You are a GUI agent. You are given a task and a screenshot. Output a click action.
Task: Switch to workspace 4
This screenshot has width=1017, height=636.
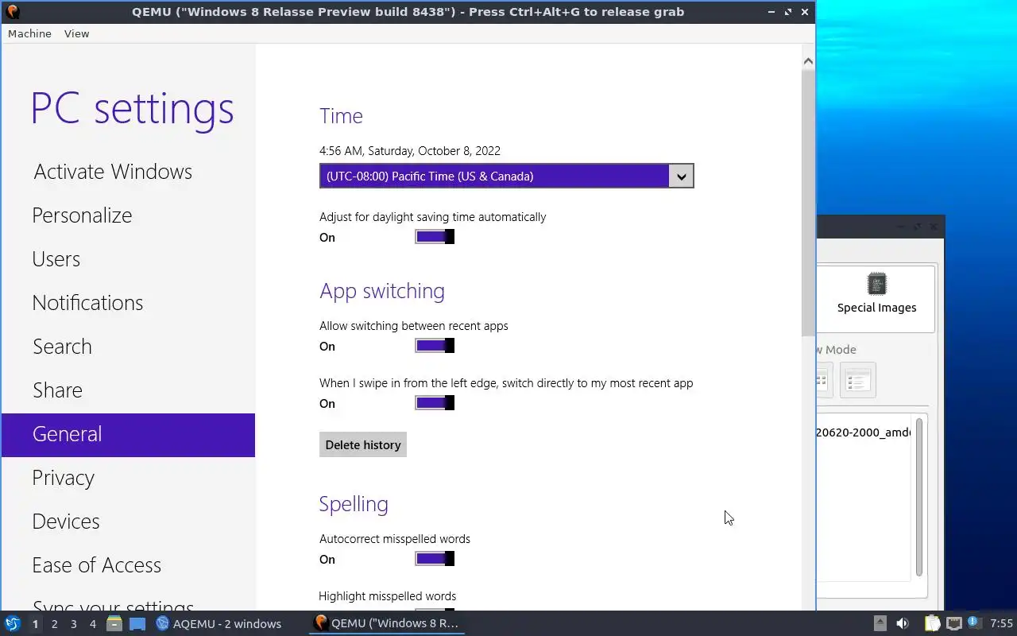[92, 624]
